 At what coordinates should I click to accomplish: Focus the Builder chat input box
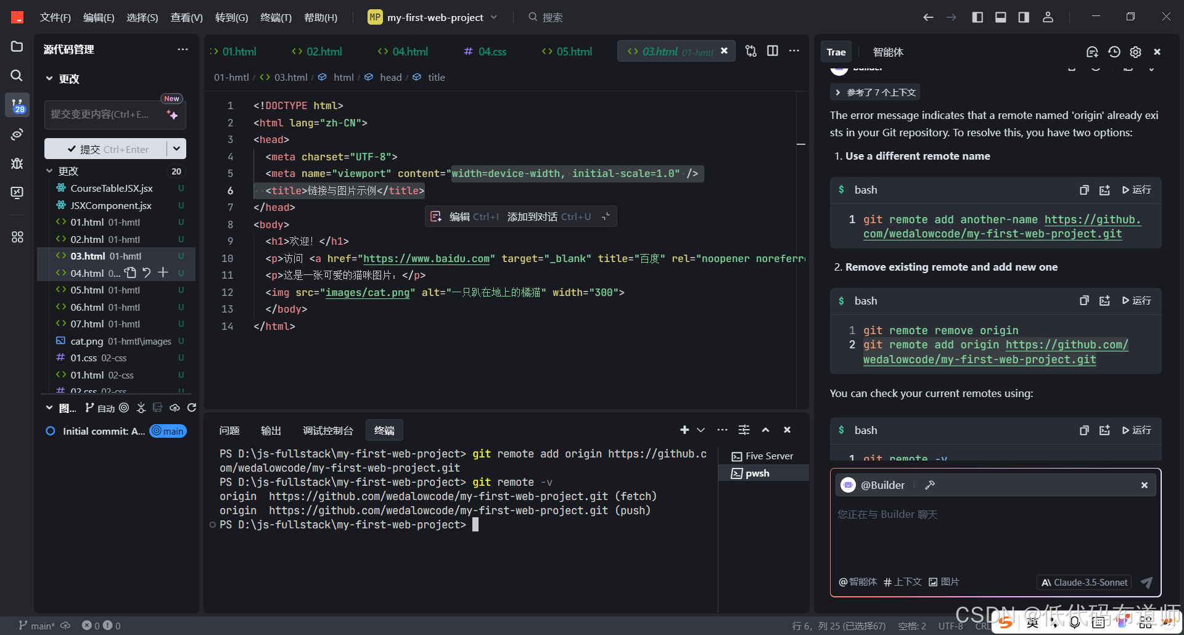click(995, 533)
